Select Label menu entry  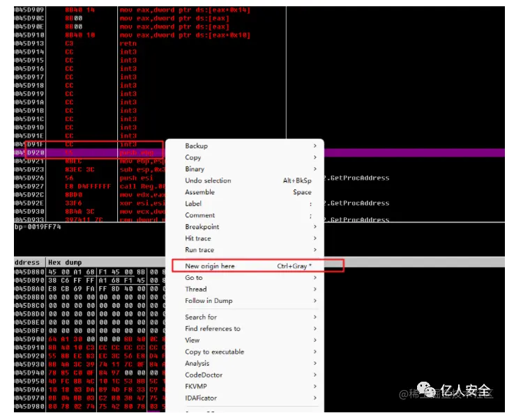[x=245, y=204]
